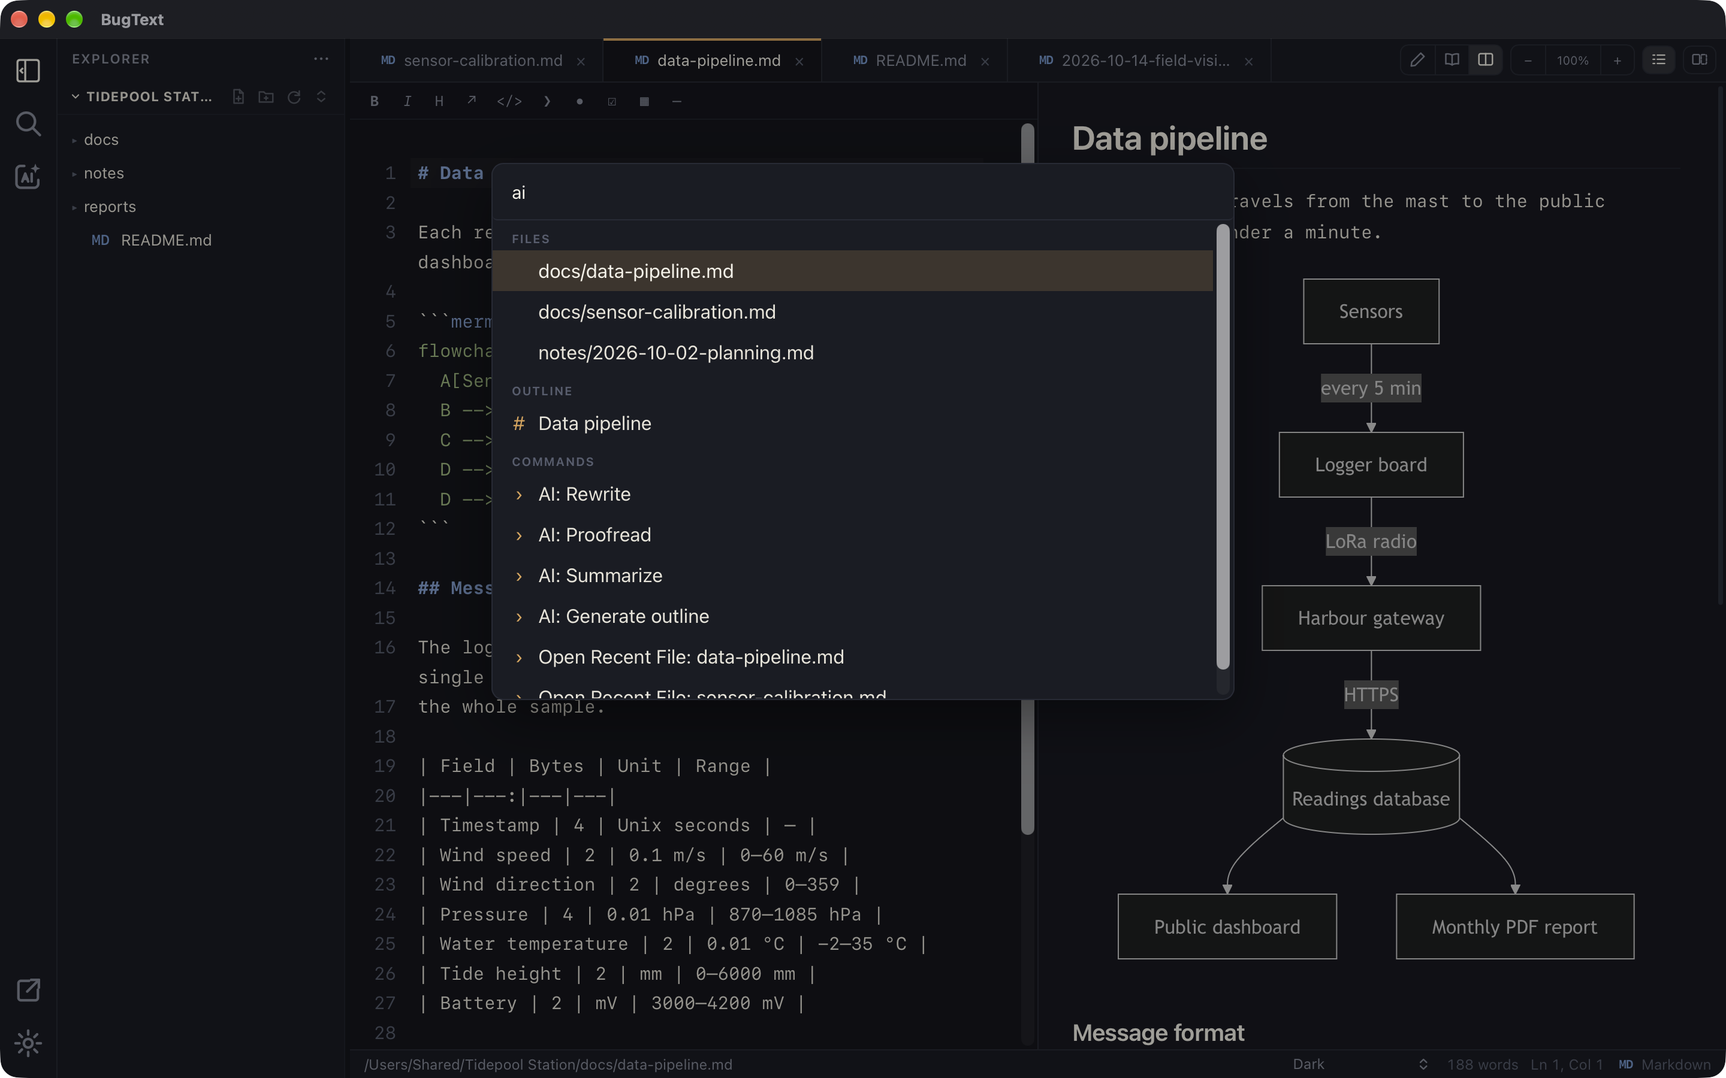Collapse all folders in the explorer
1726x1078 pixels.
click(321, 96)
